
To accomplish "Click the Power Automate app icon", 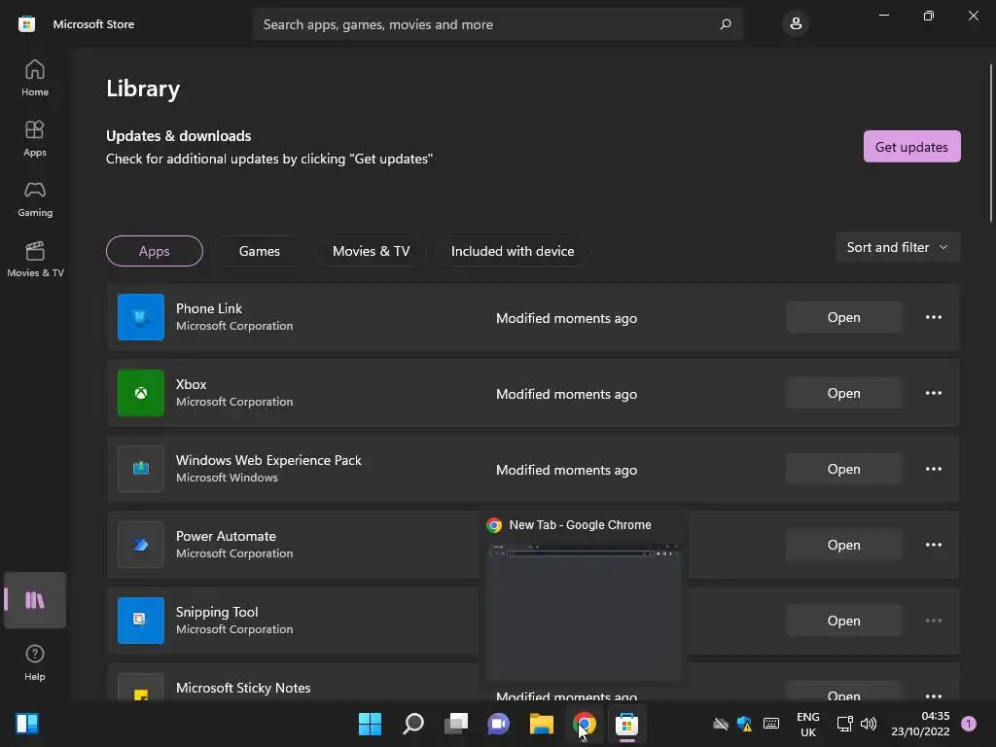I will point(141,545).
